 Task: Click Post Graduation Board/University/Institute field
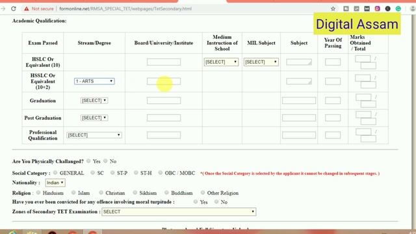pos(164,118)
